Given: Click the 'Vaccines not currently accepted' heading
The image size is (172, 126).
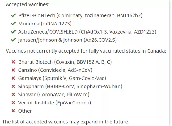Looking at the screenshot, I should 86,51.
